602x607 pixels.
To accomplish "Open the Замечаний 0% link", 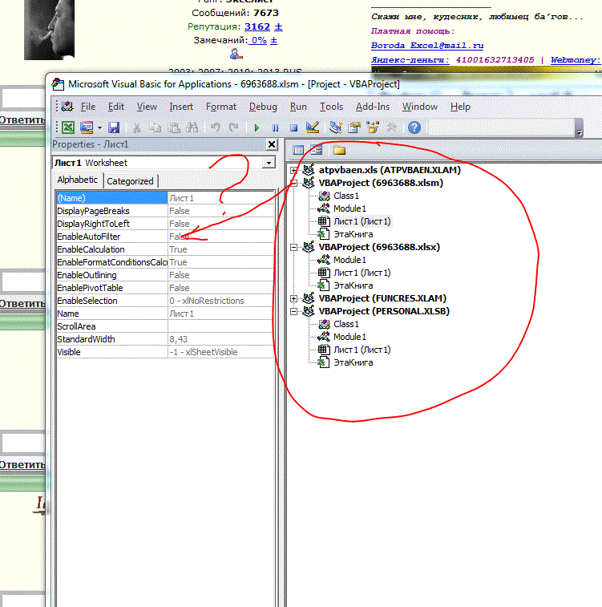I will pos(257,40).
